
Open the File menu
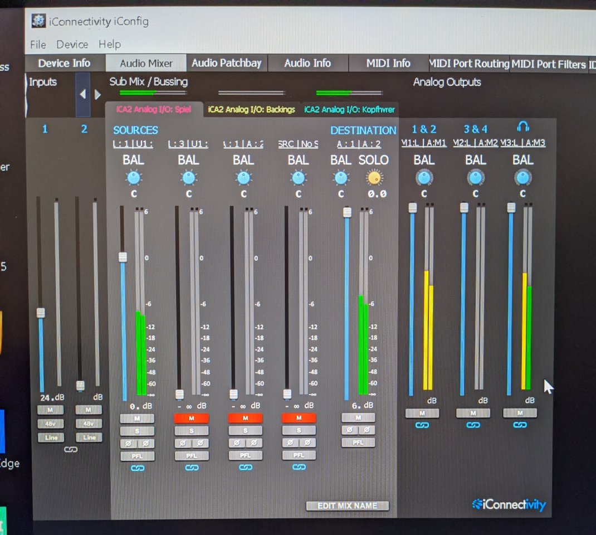click(38, 45)
